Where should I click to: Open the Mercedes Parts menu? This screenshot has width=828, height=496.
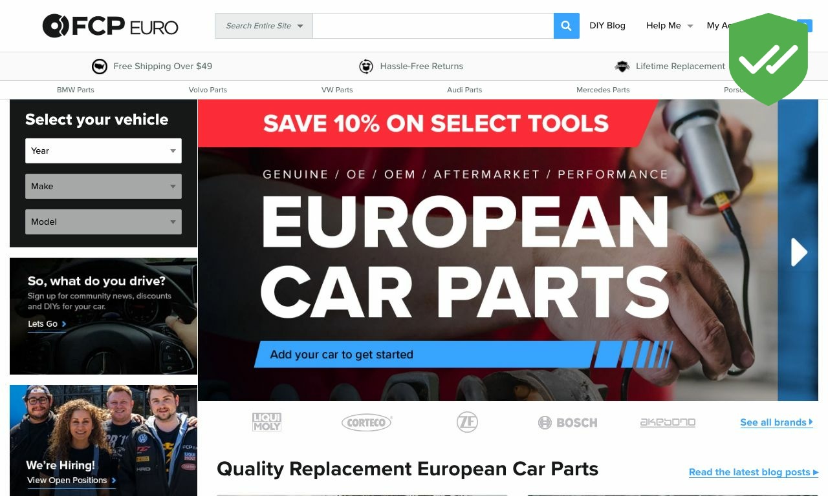(603, 90)
